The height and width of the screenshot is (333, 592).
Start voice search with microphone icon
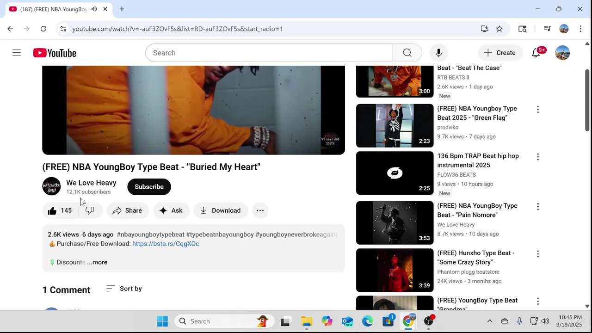click(438, 53)
